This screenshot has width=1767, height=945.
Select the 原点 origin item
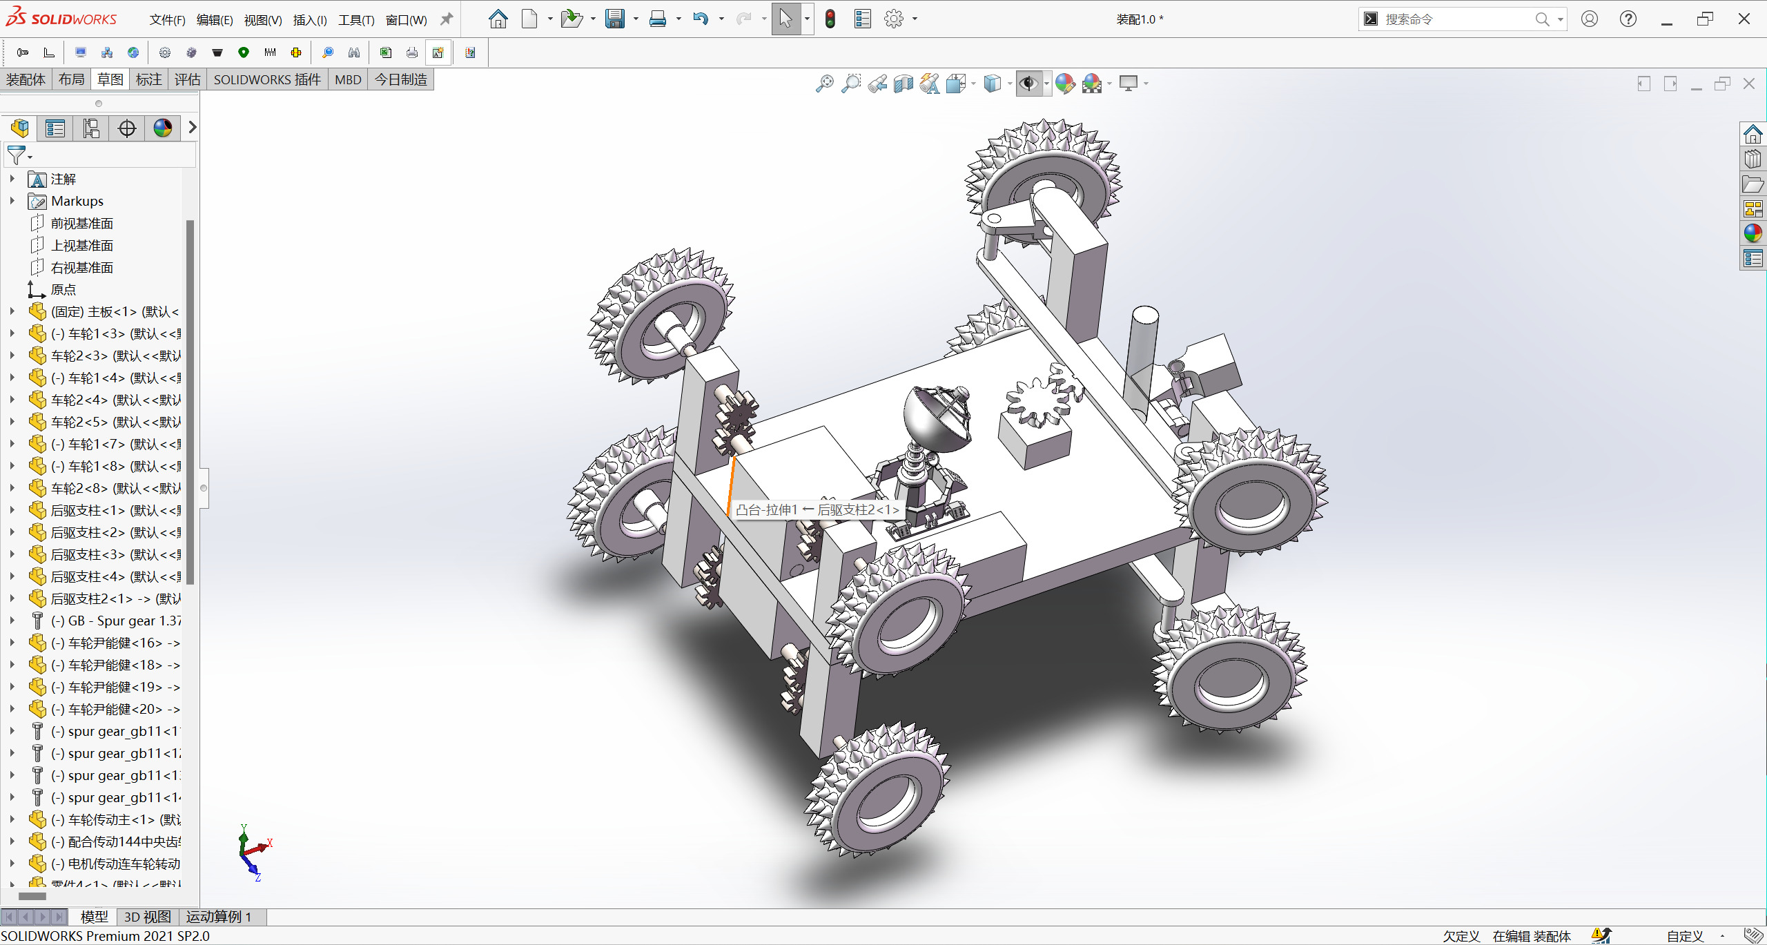(x=63, y=289)
